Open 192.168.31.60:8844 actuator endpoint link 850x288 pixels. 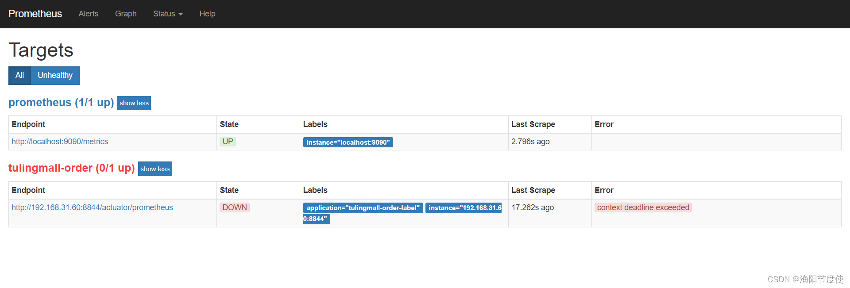click(92, 207)
